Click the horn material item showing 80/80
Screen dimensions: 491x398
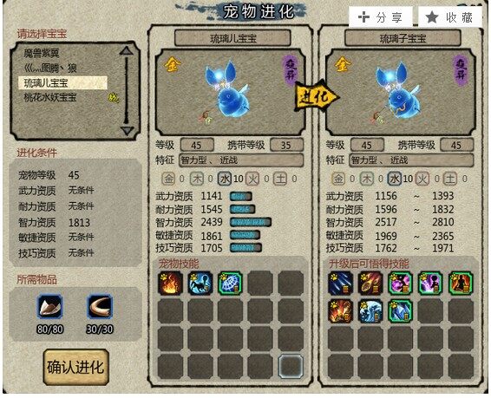[50, 307]
